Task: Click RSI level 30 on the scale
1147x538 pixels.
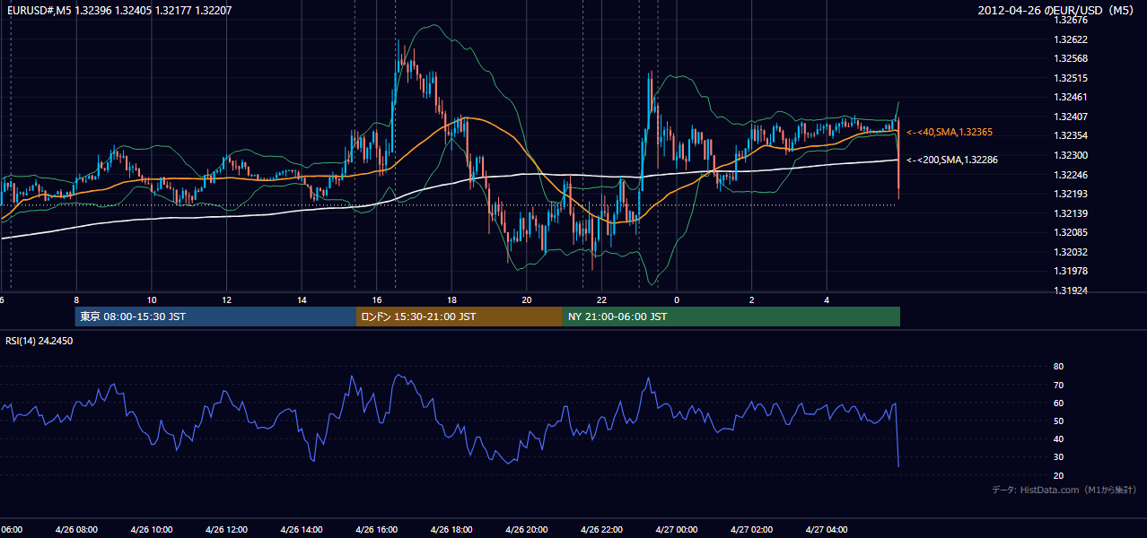Action: (1058, 456)
